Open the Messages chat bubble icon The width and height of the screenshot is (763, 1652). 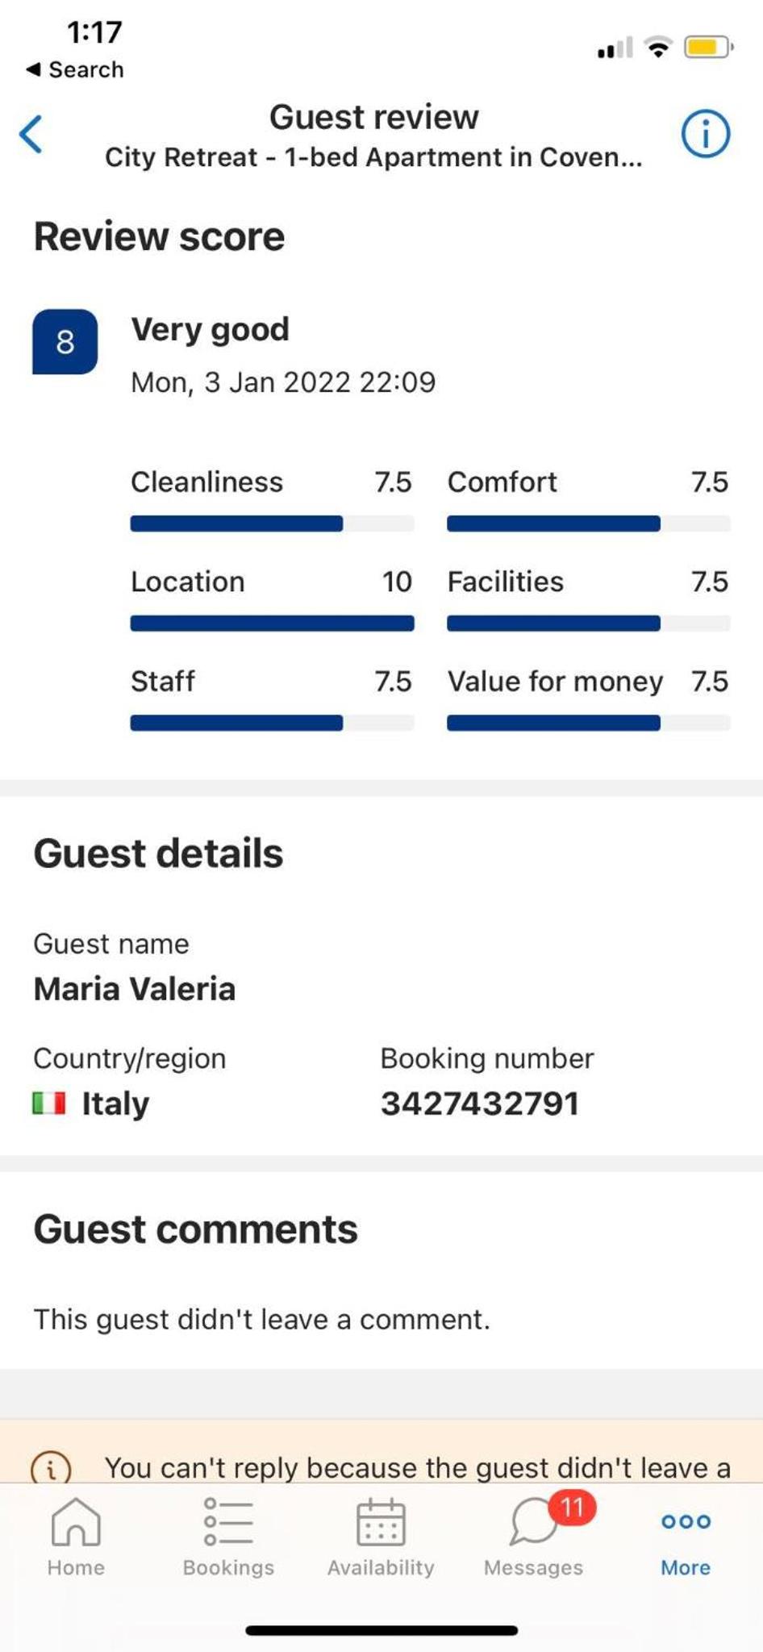(534, 1522)
